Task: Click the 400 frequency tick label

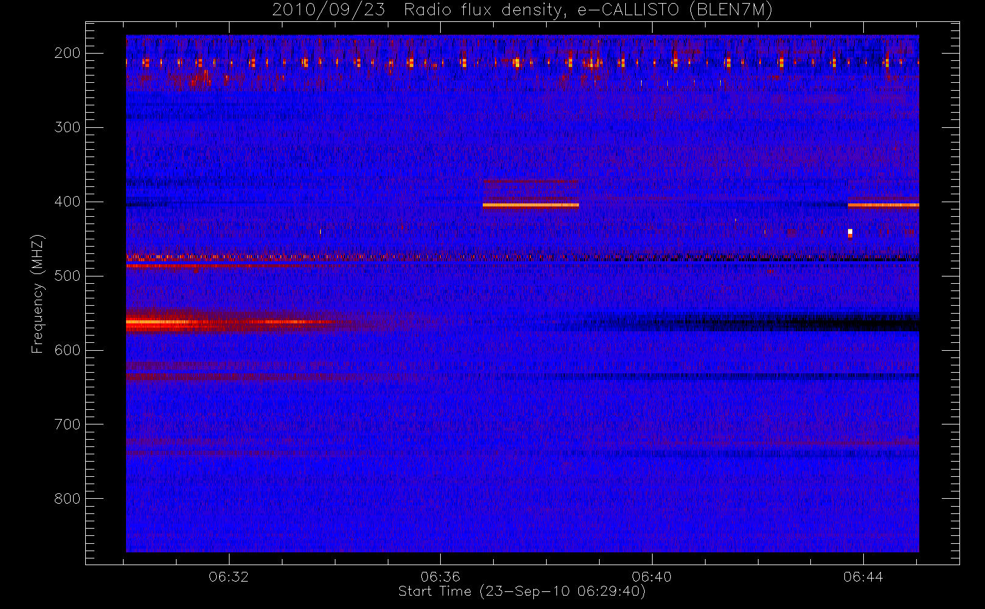Action: [x=68, y=202]
